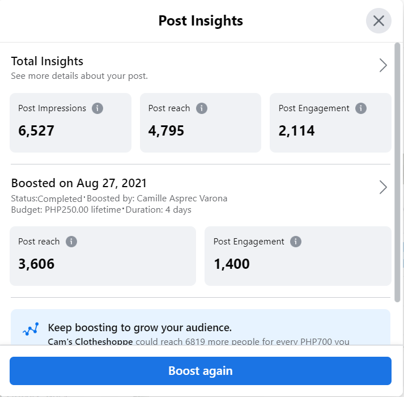Select the 1,400 boosted Post Engagement card
This screenshot has width=404, height=397.
click(297, 256)
